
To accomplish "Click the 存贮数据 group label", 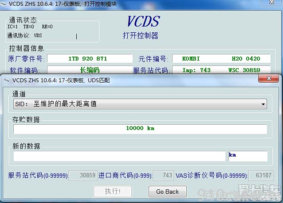I will pos(26,119).
